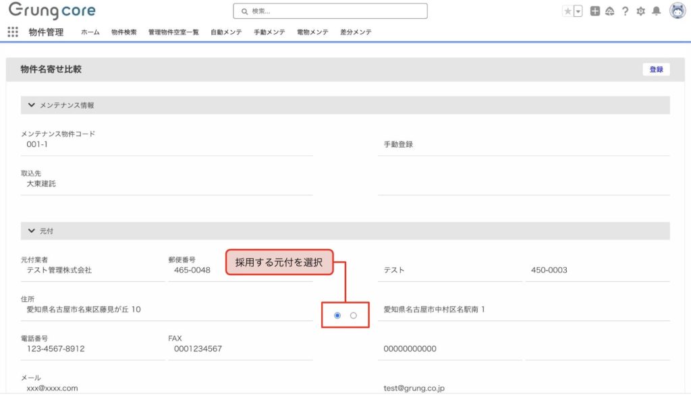Click the user profile avatar
The image size is (691, 396).
point(677,11)
